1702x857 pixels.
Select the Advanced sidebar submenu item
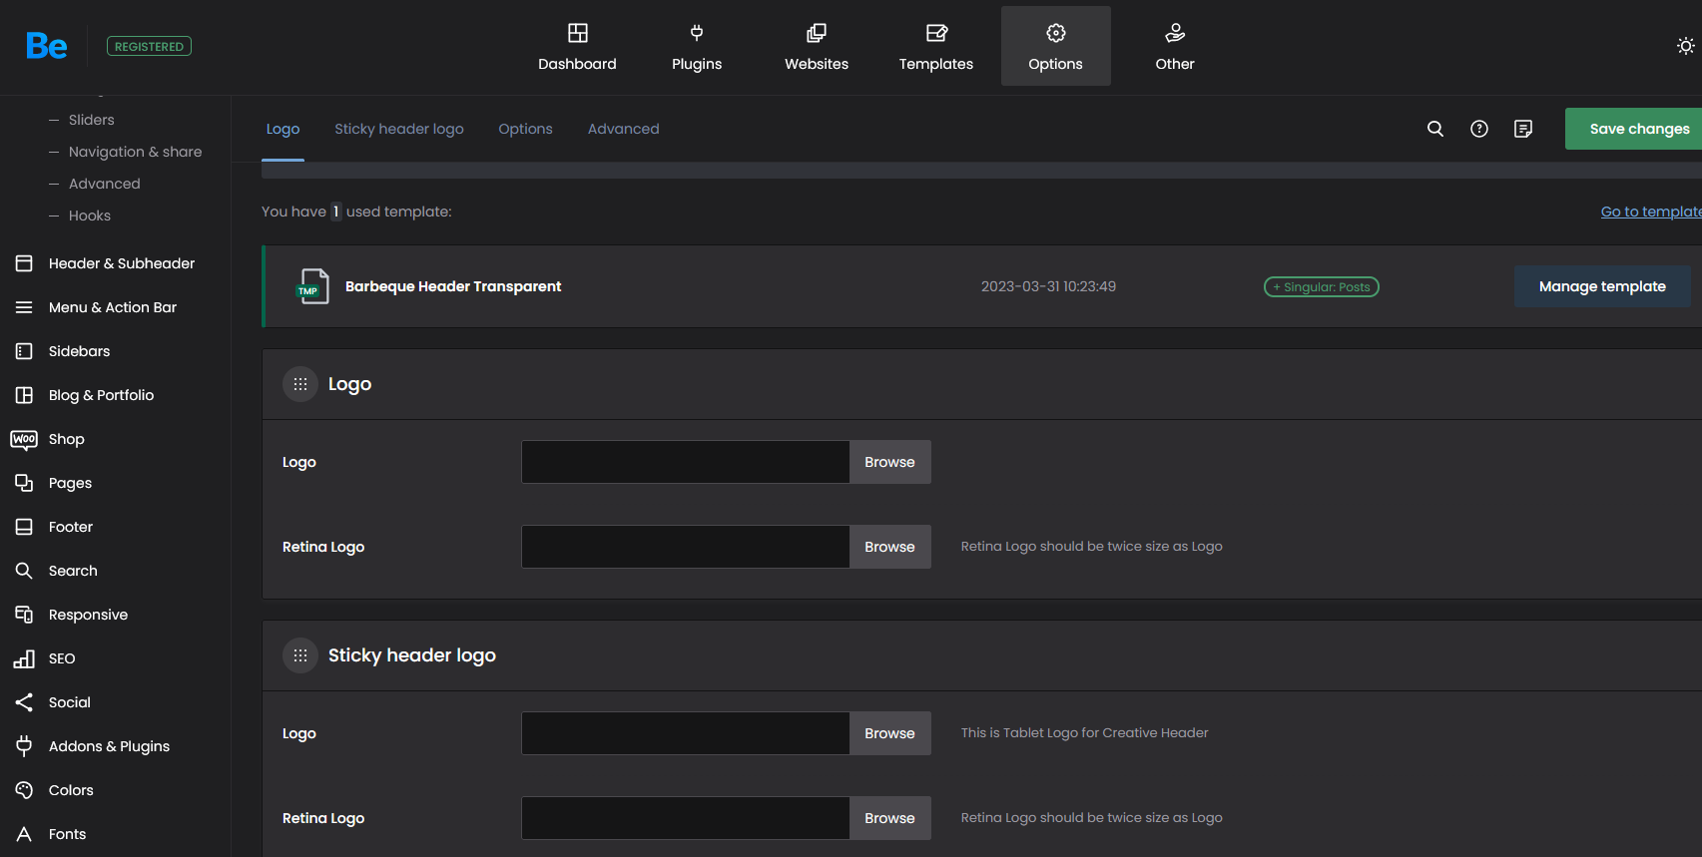104,184
